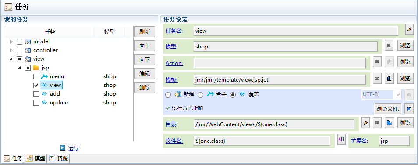Viewport: 418px width, 165px height.
Task: Click the 向下 button
Action: pyautogui.click(x=145, y=59)
